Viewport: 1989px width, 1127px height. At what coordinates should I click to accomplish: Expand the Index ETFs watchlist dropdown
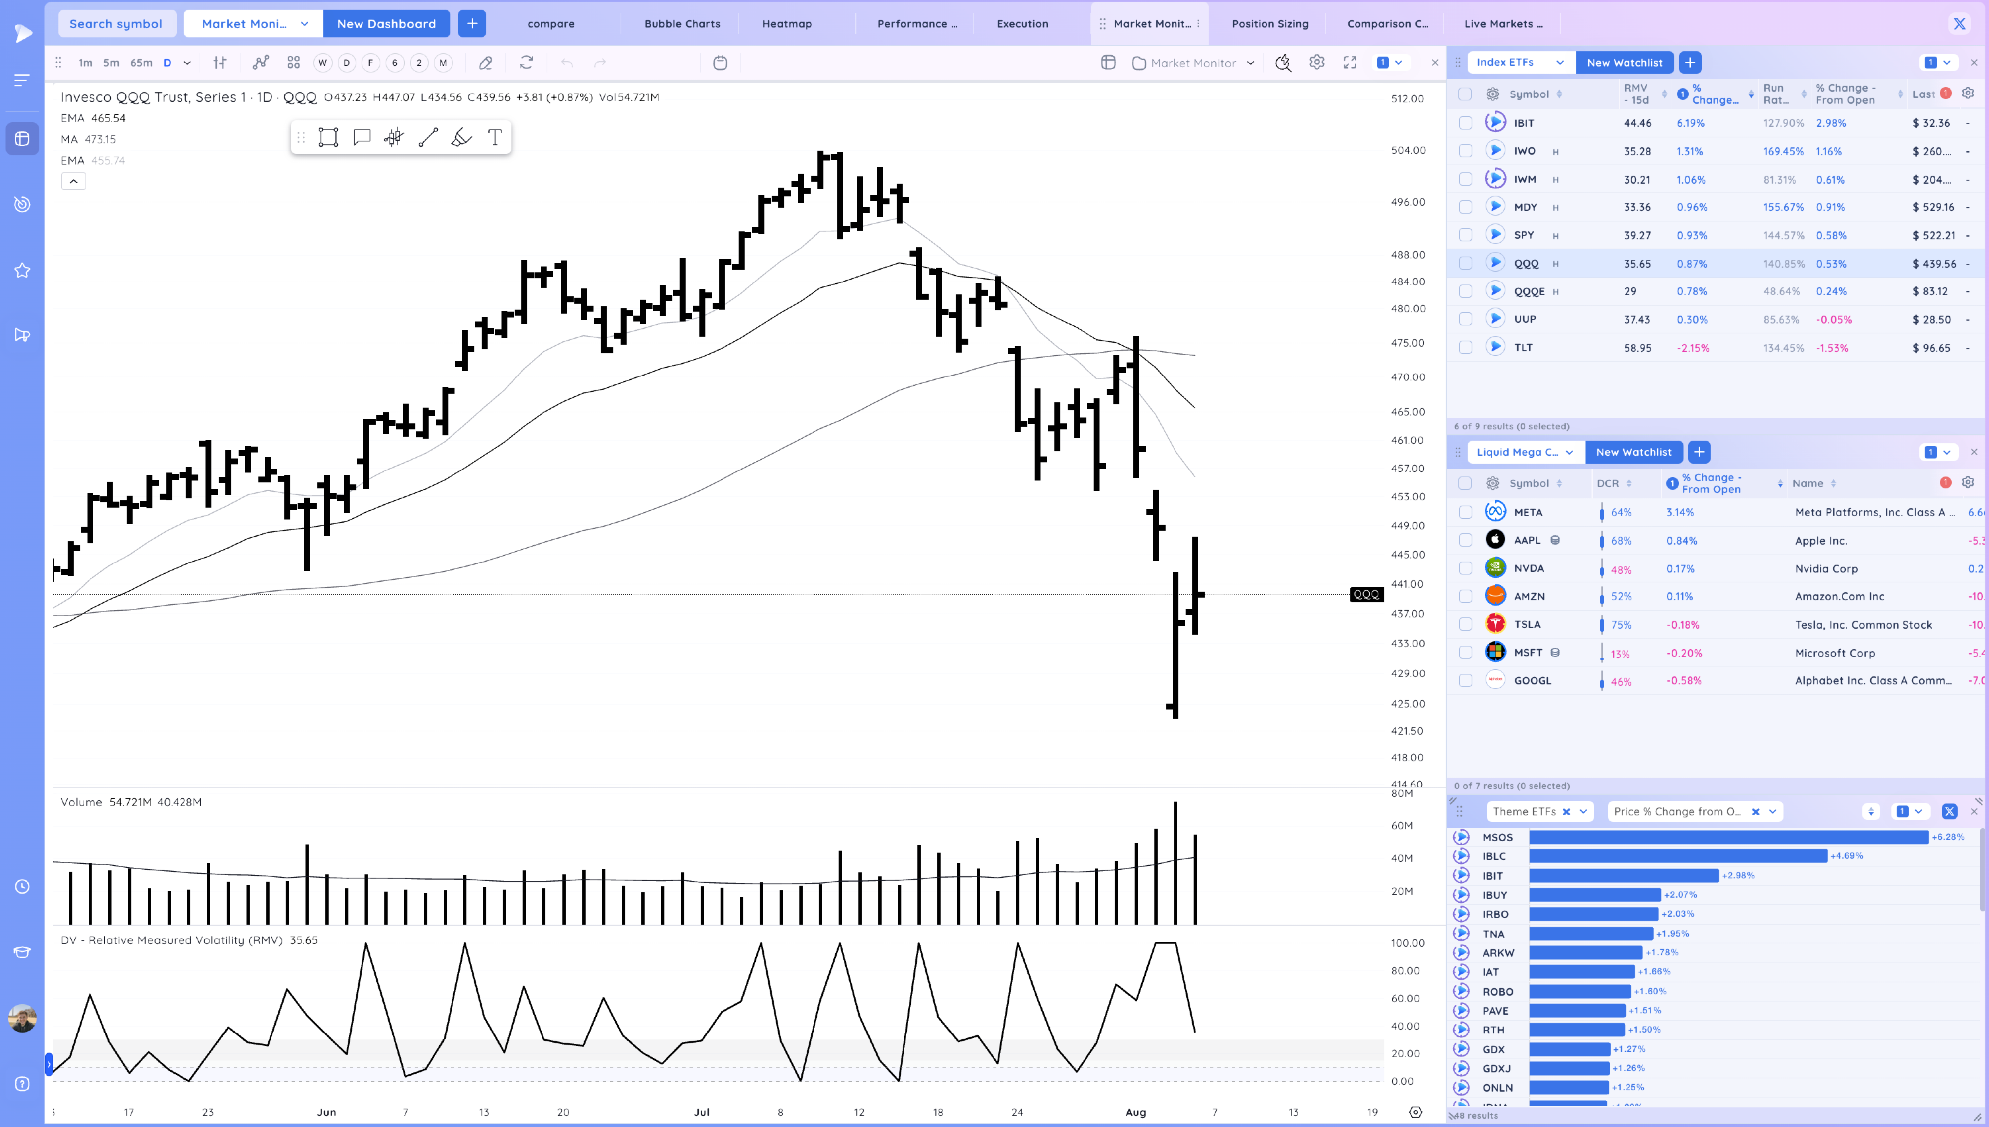coord(1560,63)
